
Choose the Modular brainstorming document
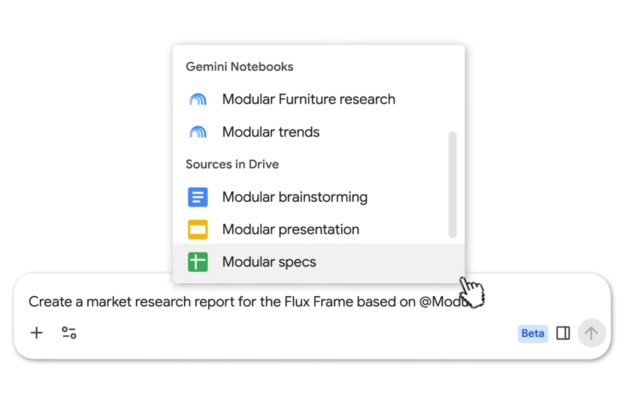pyautogui.click(x=319, y=197)
